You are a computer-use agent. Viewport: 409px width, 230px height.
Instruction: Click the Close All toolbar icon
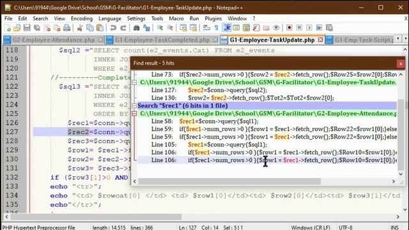tap(57, 28)
